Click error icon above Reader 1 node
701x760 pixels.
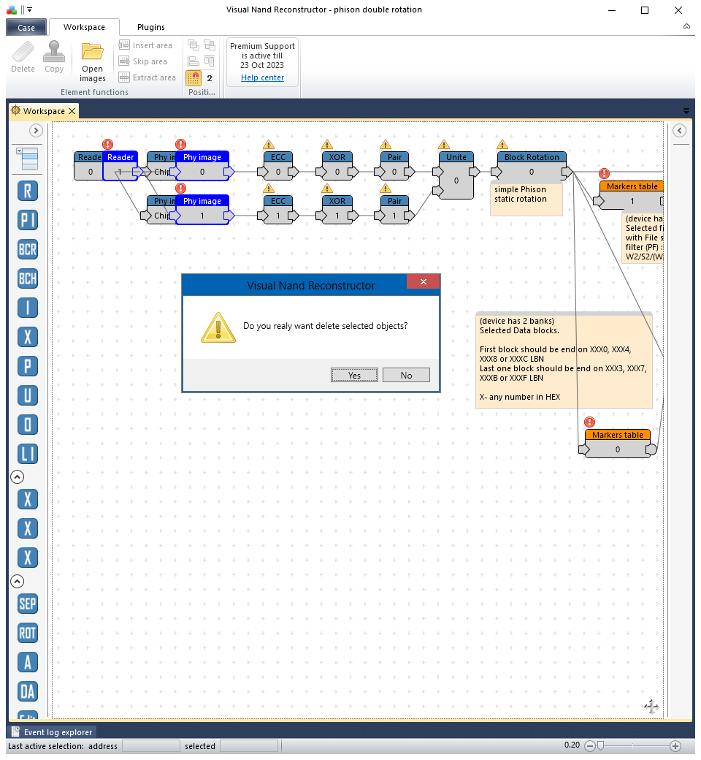point(107,144)
